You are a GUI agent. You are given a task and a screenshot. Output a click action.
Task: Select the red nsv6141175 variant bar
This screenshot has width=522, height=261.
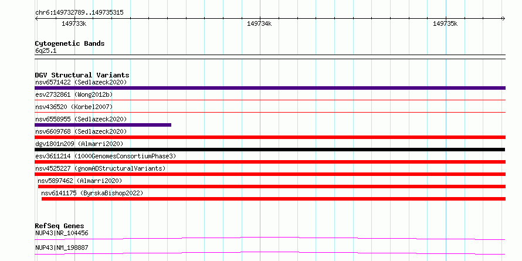274,199
